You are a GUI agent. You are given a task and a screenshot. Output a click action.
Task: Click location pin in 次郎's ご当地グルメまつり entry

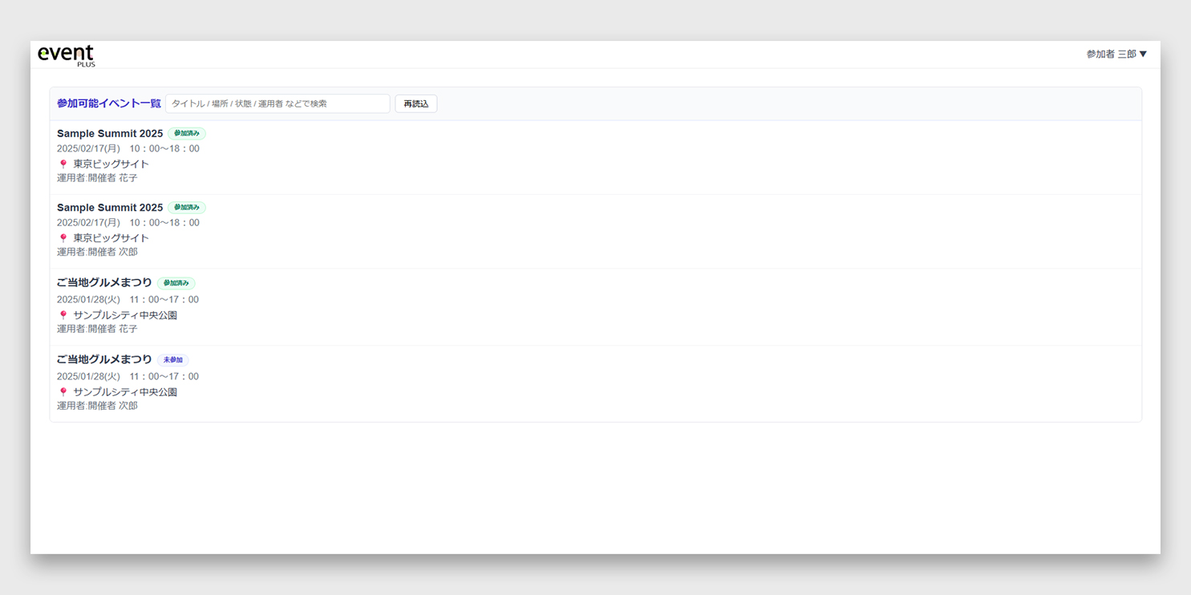click(x=63, y=392)
